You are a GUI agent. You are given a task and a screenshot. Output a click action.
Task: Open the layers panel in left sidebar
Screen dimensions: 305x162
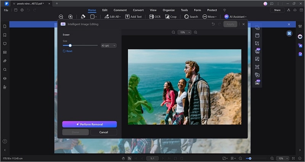click(5, 78)
